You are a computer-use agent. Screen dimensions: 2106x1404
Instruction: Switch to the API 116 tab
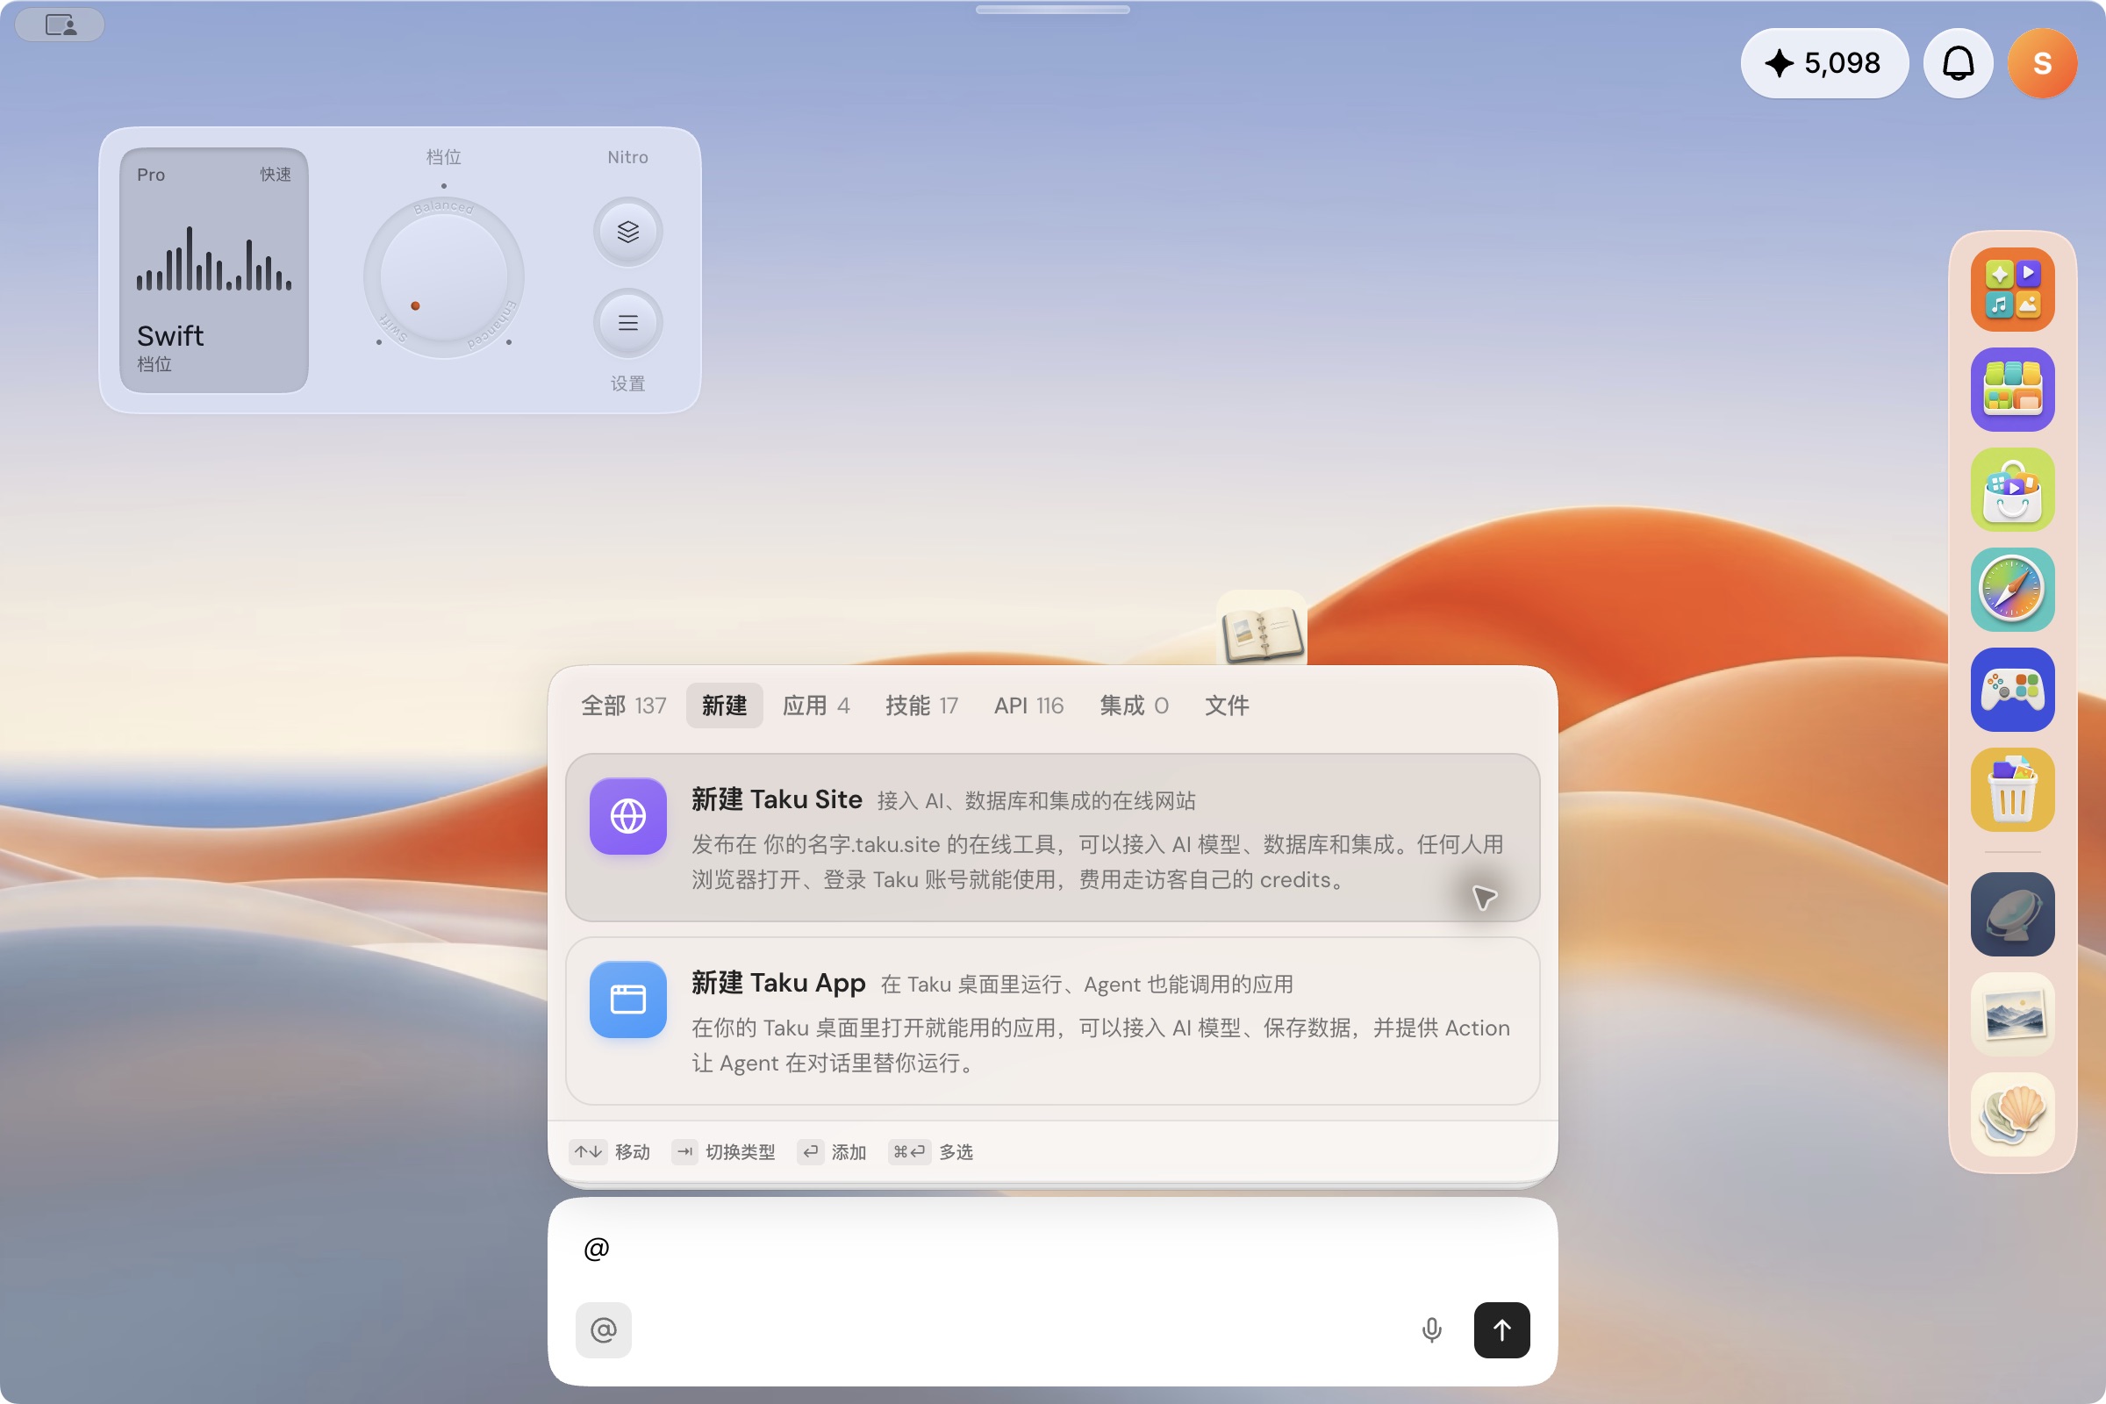[x=1028, y=706]
